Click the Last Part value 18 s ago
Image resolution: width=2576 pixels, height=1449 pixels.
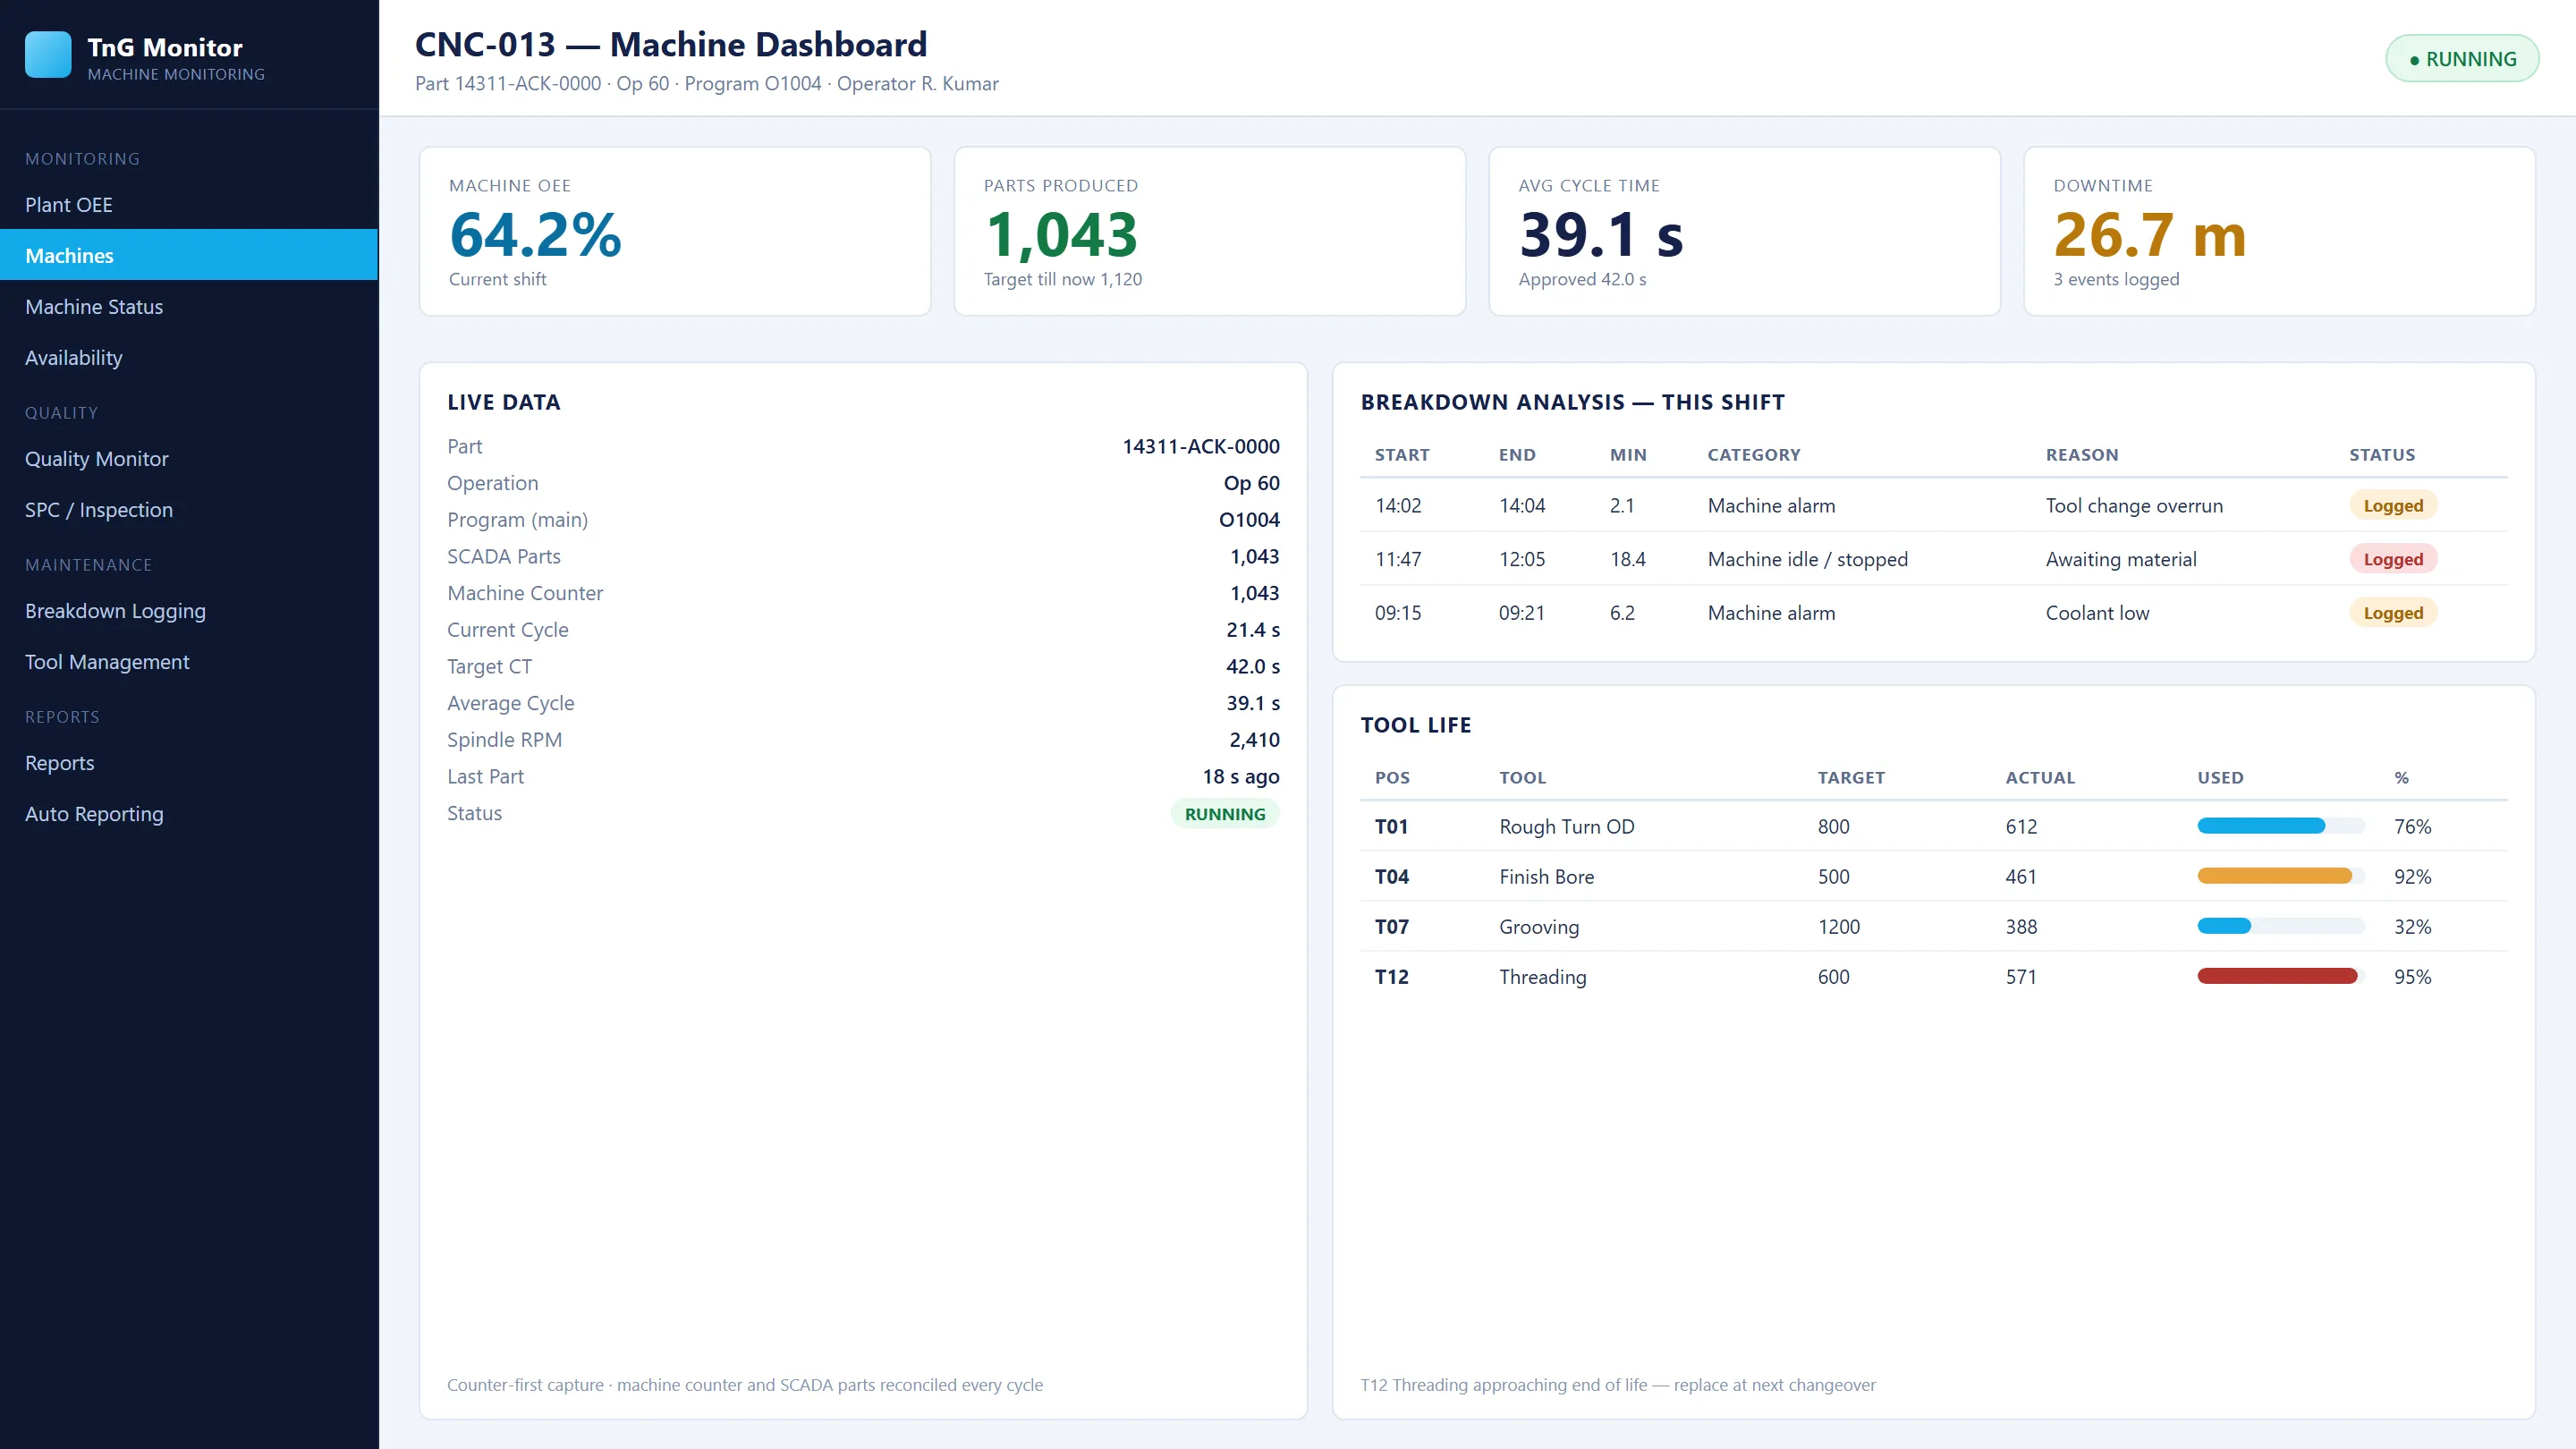tap(1241, 777)
